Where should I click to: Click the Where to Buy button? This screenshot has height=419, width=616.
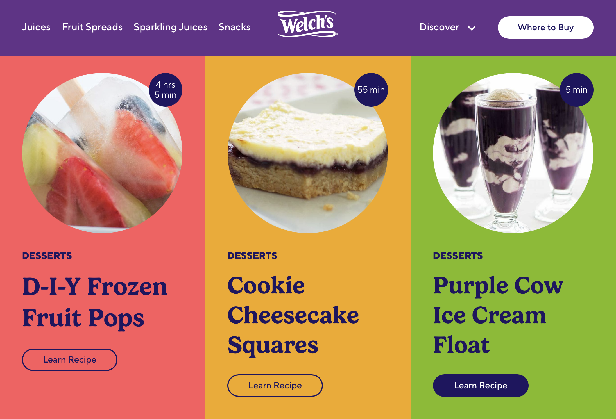tap(545, 28)
